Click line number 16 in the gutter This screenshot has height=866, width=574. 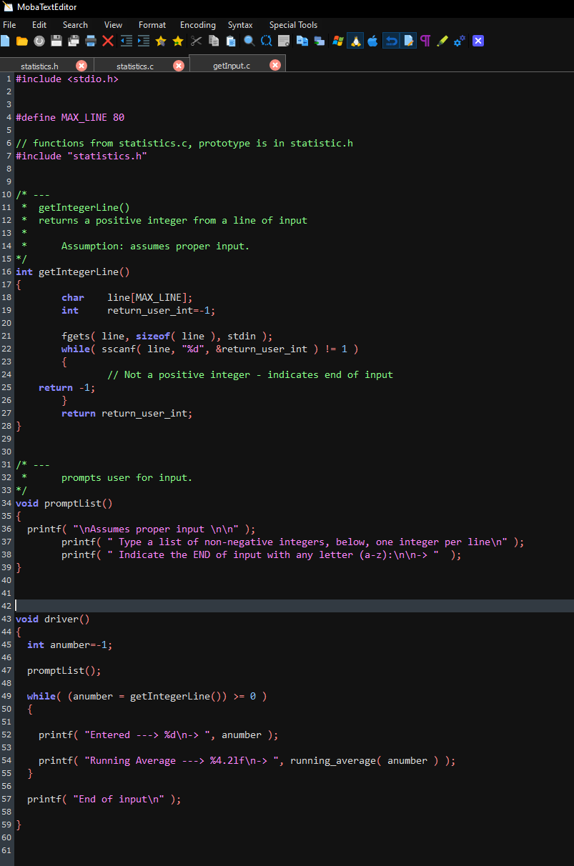6,272
